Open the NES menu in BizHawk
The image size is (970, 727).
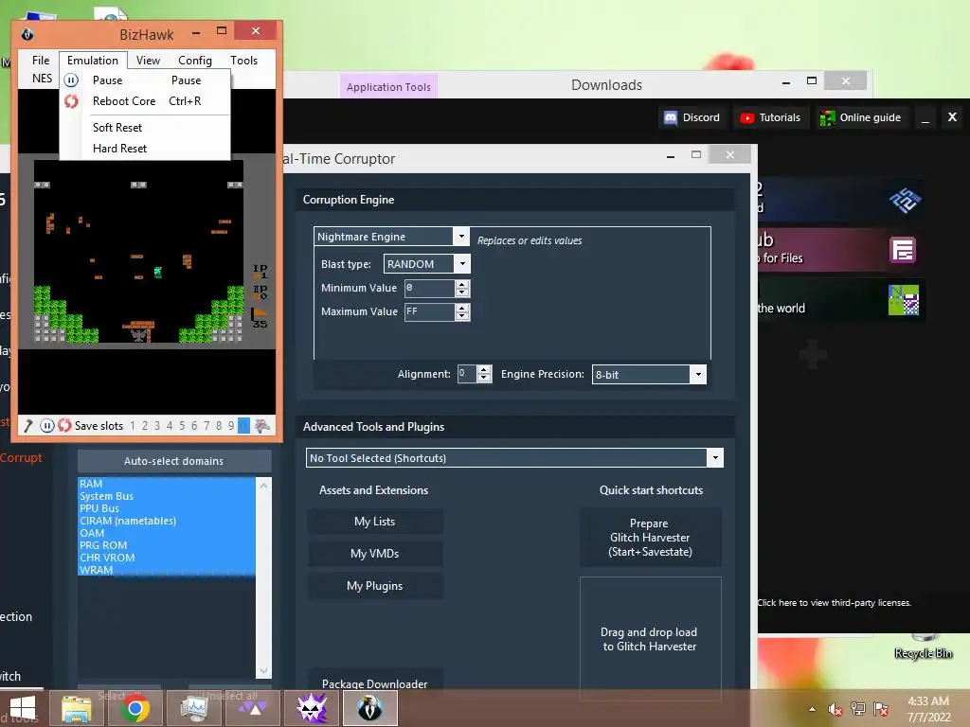tap(42, 78)
